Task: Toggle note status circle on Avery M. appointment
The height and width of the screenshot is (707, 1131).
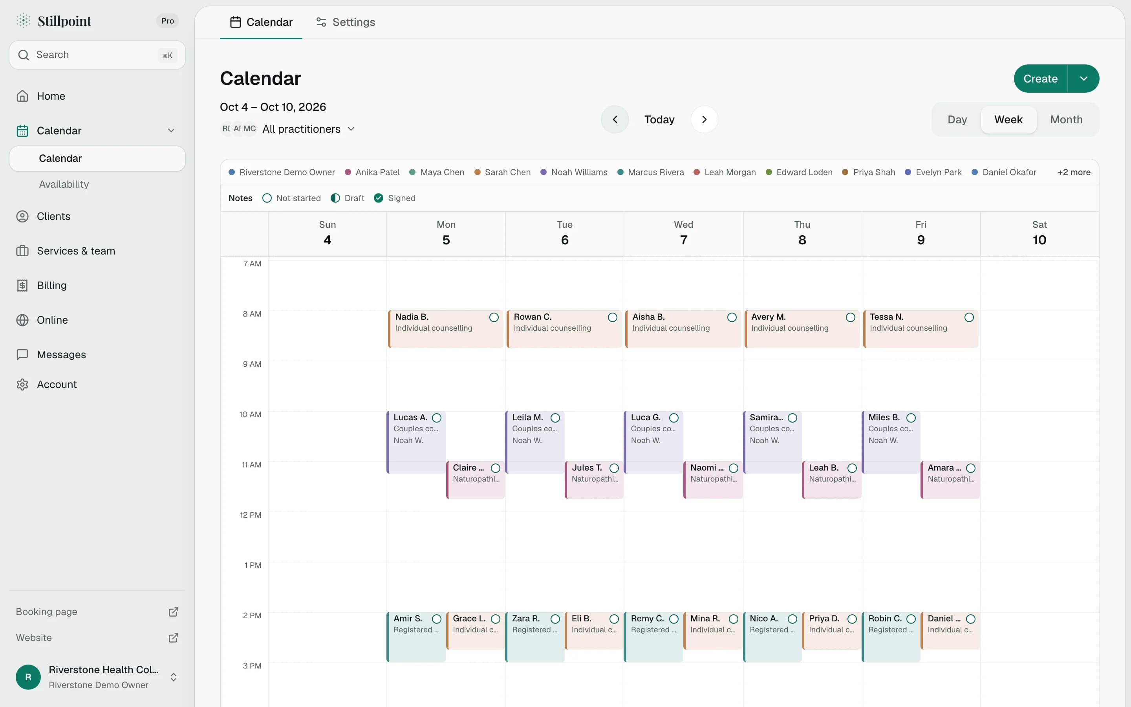Action: [x=850, y=317]
